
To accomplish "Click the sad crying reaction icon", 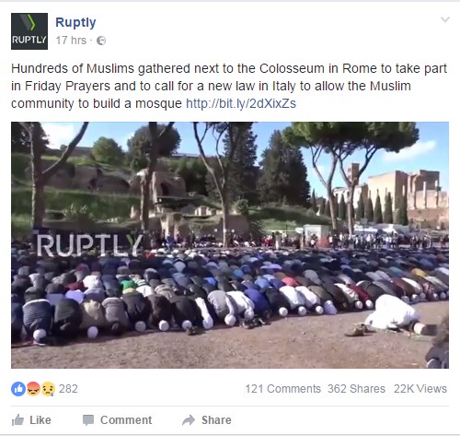I will 48,389.
